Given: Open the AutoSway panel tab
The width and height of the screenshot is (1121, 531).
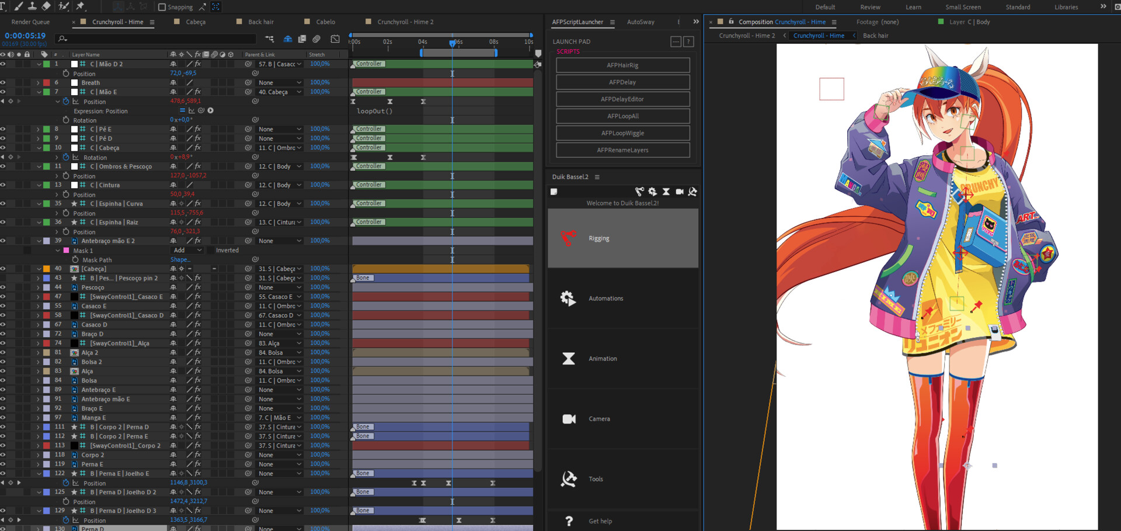Looking at the screenshot, I should 640,22.
